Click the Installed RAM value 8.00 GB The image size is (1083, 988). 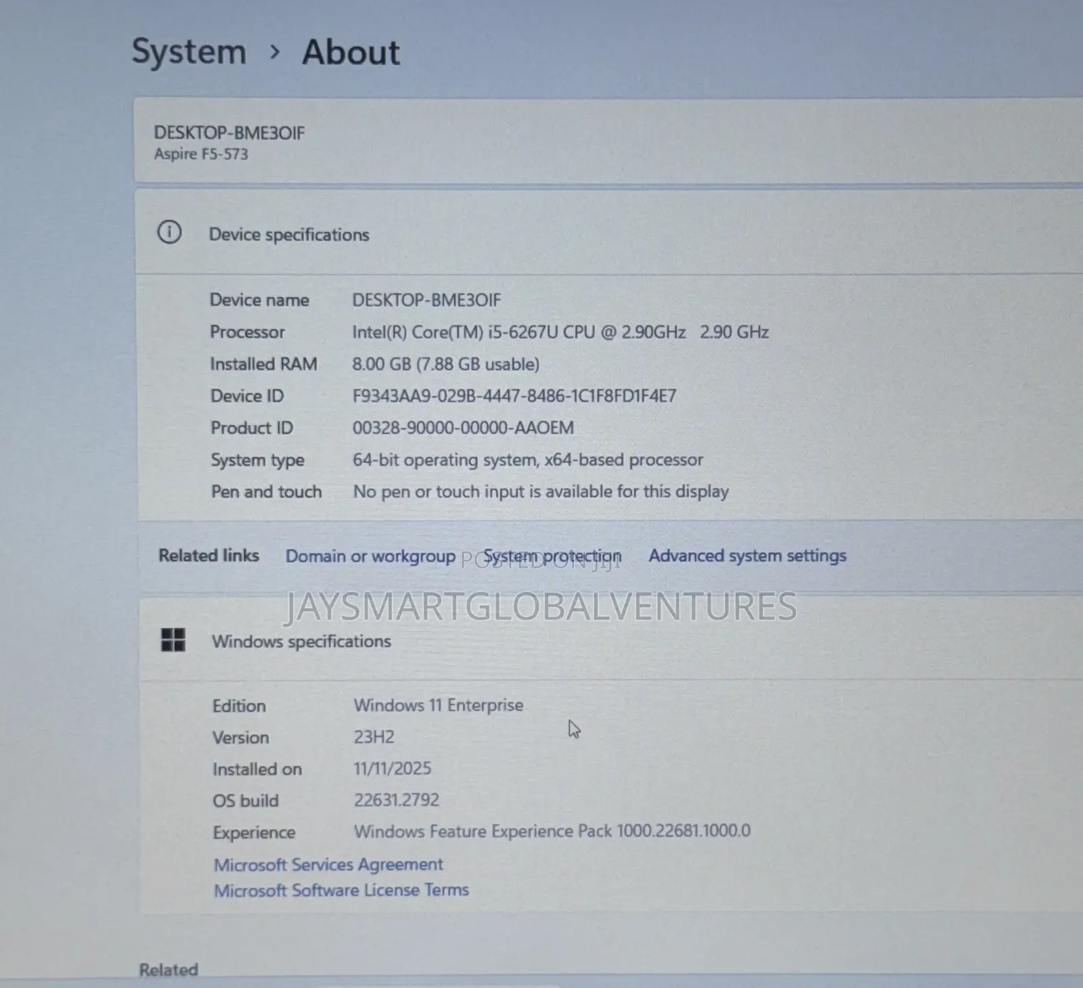pyautogui.click(x=445, y=364)
